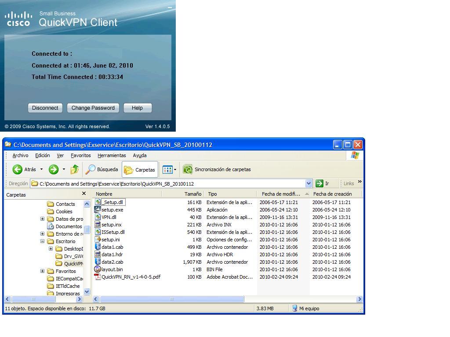
Task: Expand the Datos de pro... tree node
Action: [43, 219]
